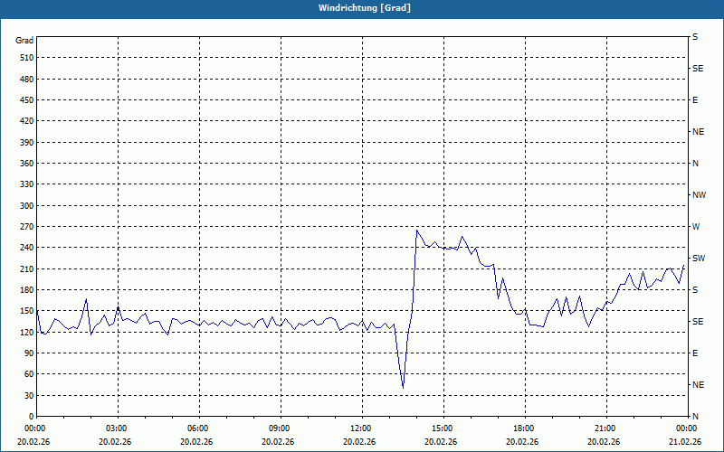Pick the 390 value on the left axis

27,143
